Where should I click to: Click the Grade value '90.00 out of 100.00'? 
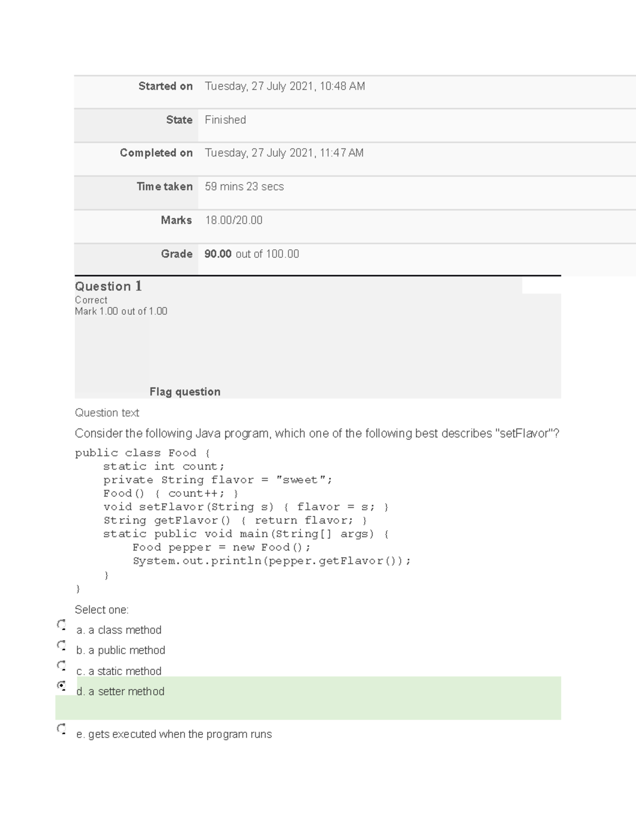point(252,254)
